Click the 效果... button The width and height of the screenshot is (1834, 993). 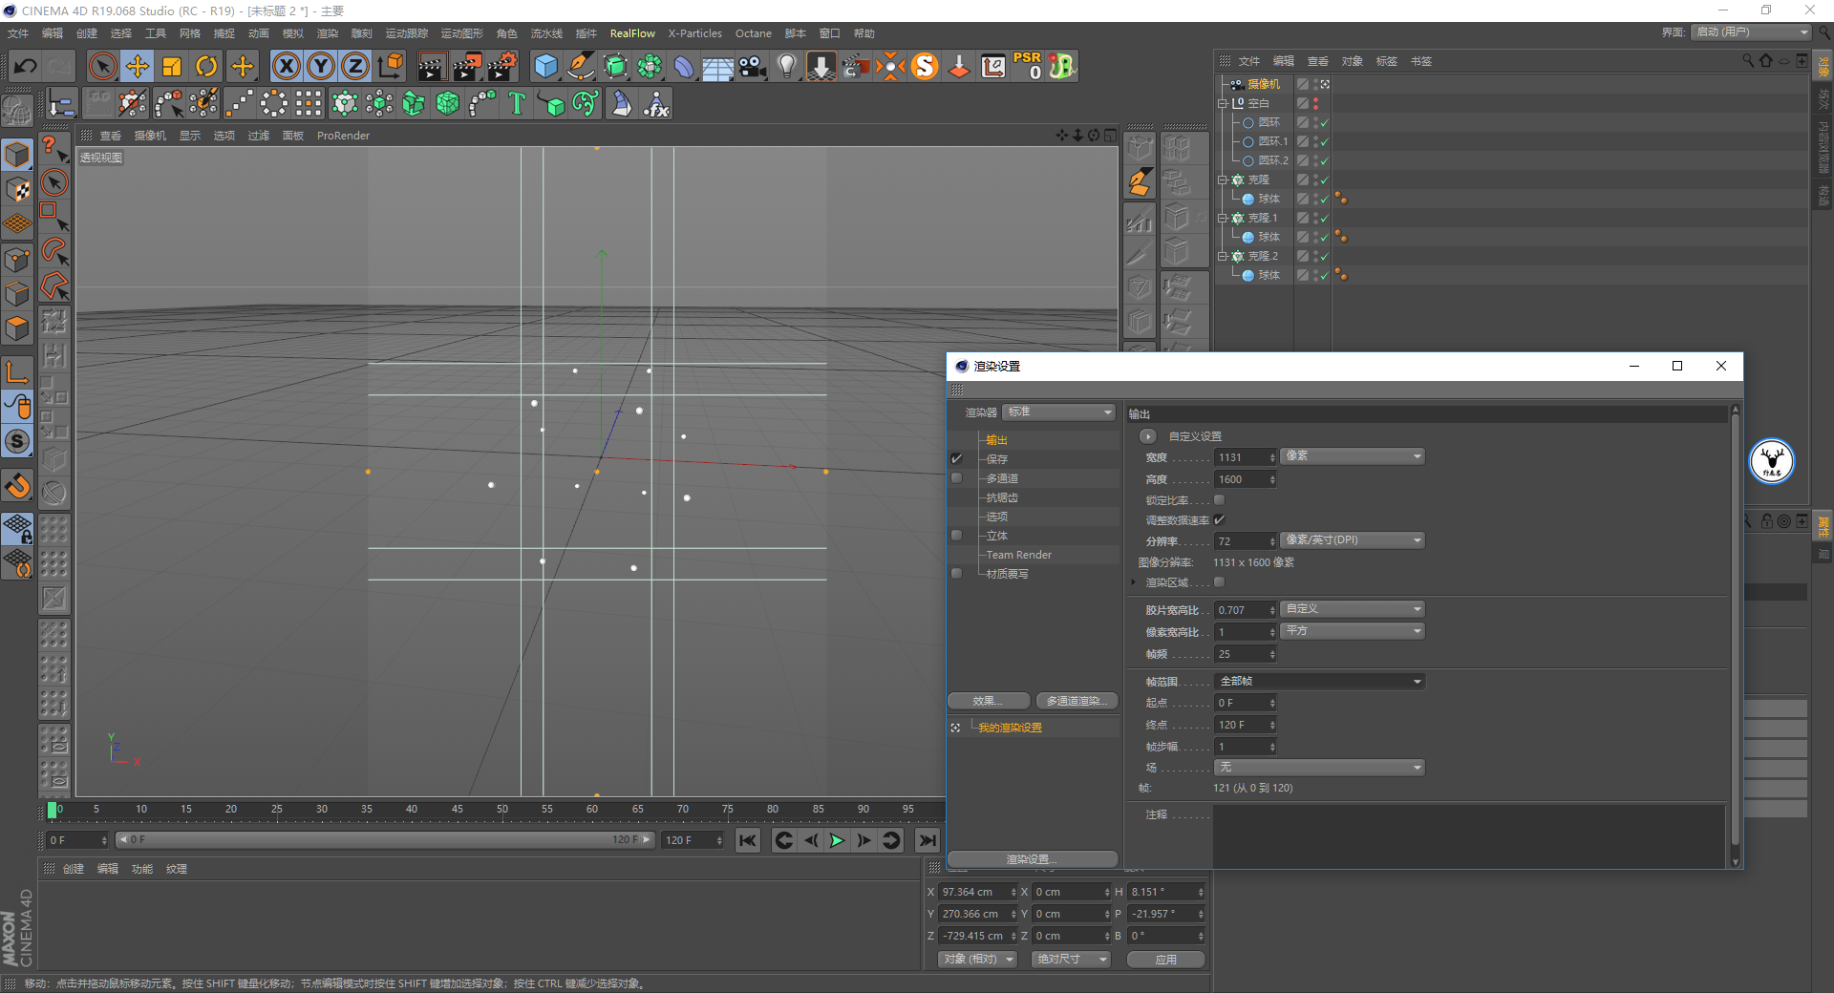point(989,701)
